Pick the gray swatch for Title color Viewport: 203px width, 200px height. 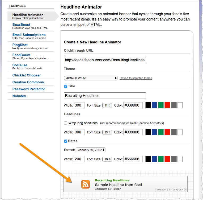click(x=174, y=105)
